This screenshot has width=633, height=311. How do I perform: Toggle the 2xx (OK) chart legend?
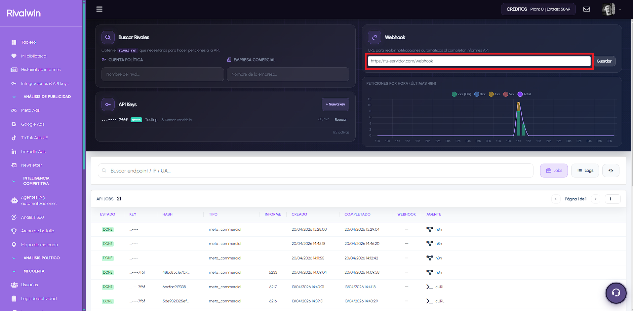click(461, 94)
